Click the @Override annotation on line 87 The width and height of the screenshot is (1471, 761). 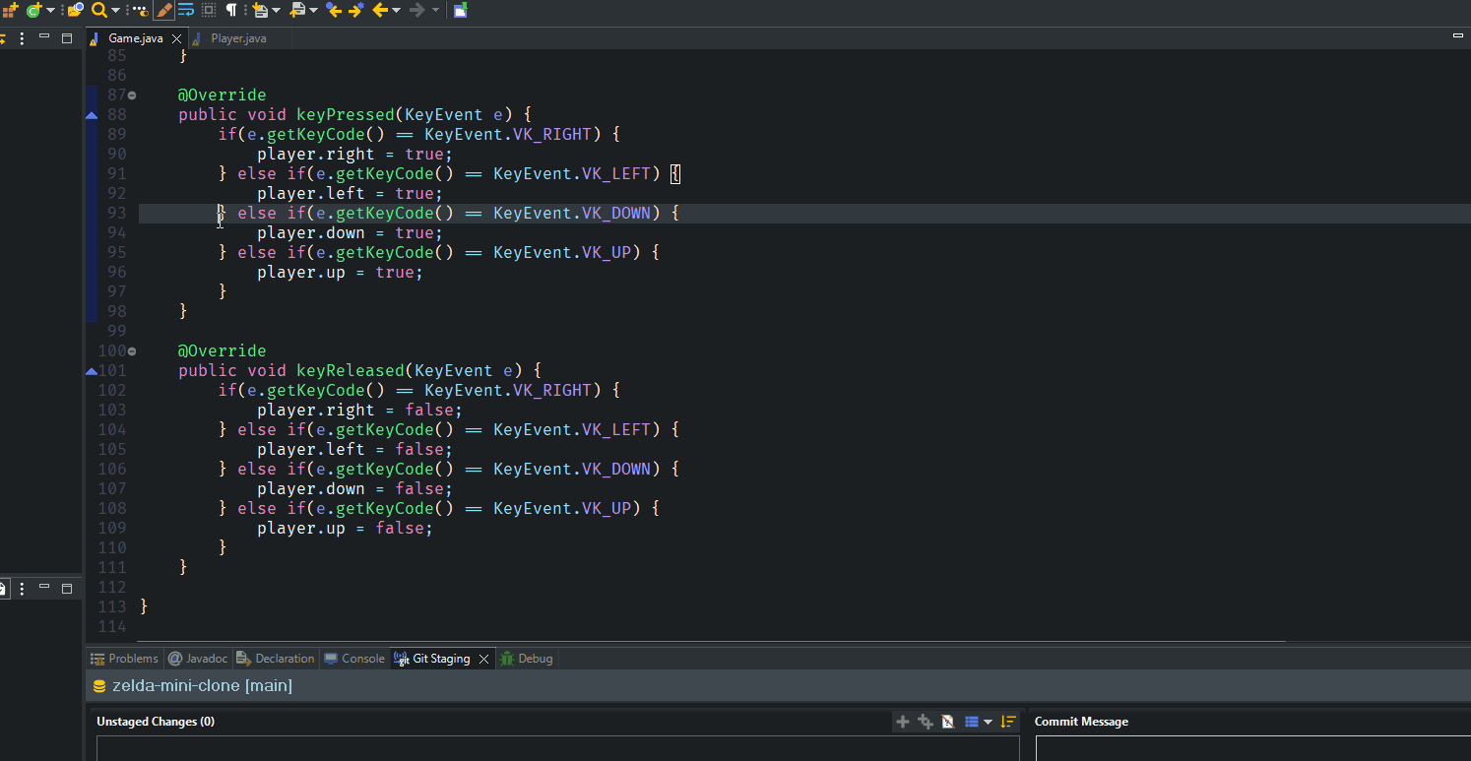click(222, 95)
